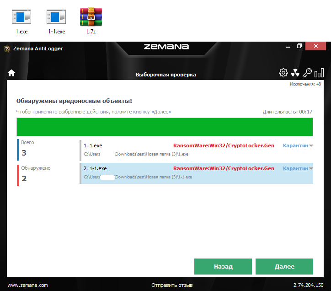Image resolution: width=331 pixels, height=291 pixels.
Task: Expand action dropdown arrow for 1-1.exe
Action: (311, 168)
